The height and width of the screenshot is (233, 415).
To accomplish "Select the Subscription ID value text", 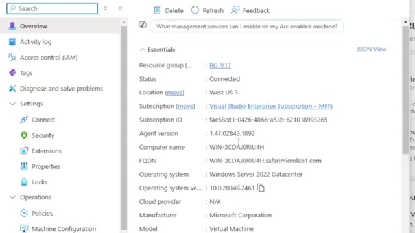I will 268,120.
